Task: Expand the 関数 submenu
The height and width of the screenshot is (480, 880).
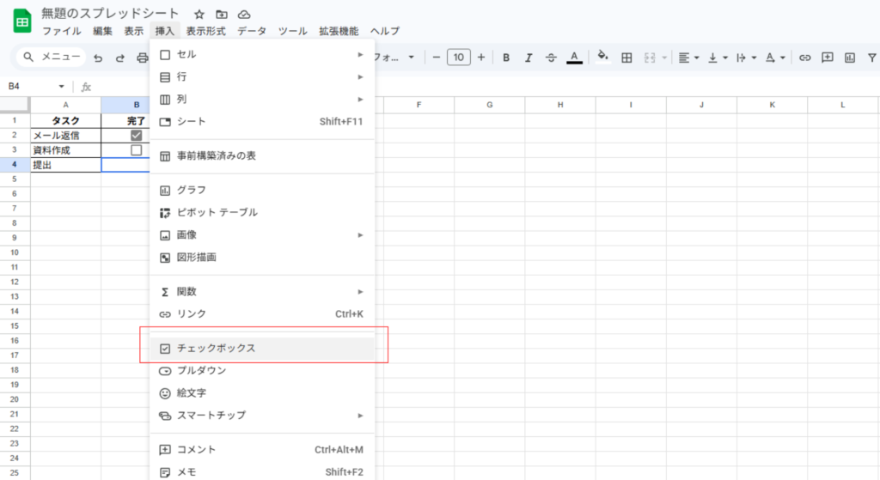Action: [262, 292]
